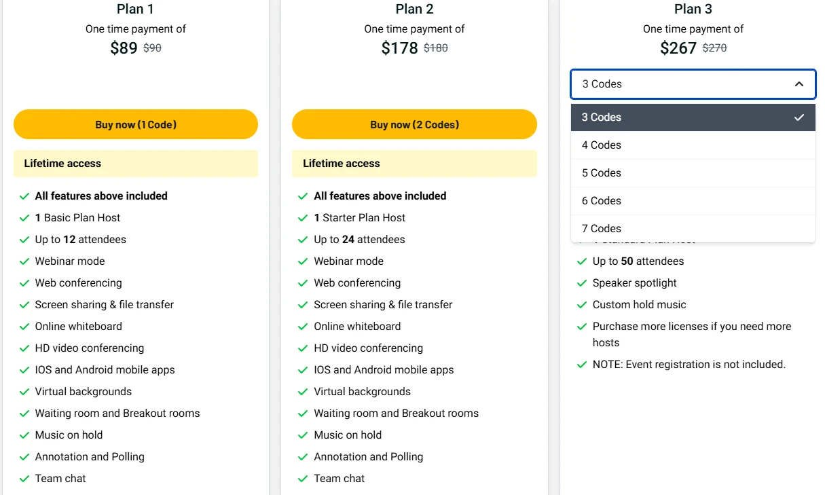Click green check beside 1 Basic Plan Host
Viewport: 825px width, 495px height.
coord(24,218)
